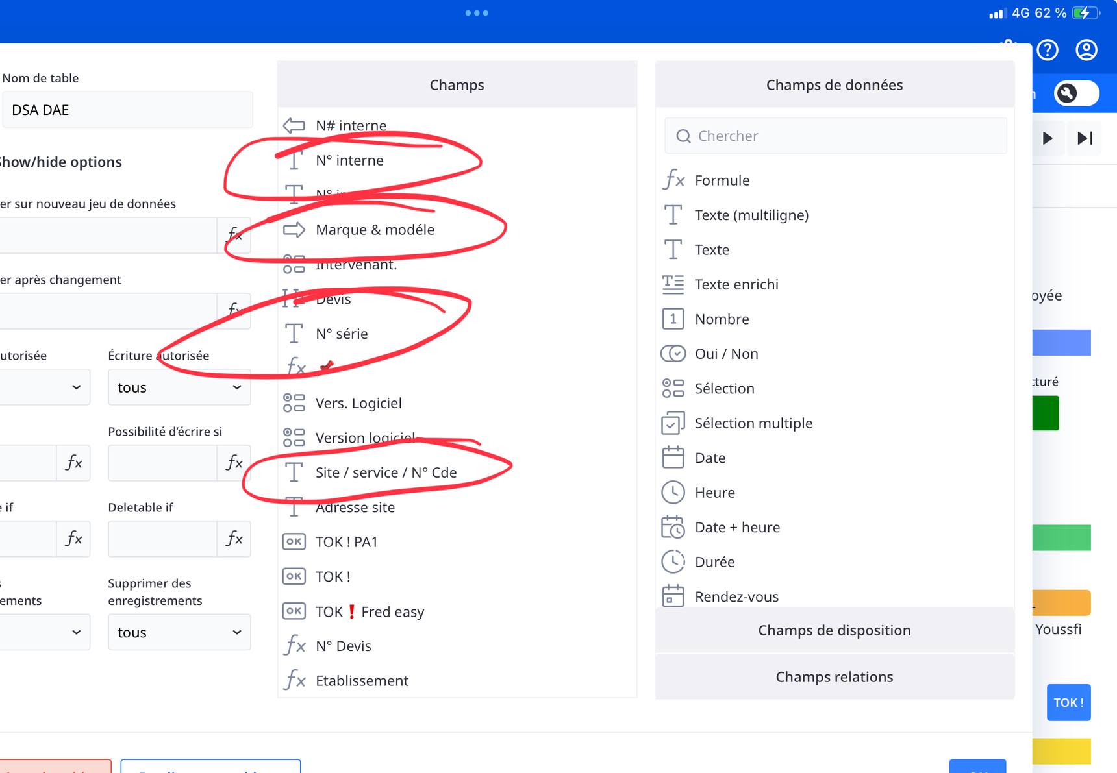Expand the Supprimer des enregistrements dropdown
This screenshot has height=773, width=1117.
(x=179, y=632)
